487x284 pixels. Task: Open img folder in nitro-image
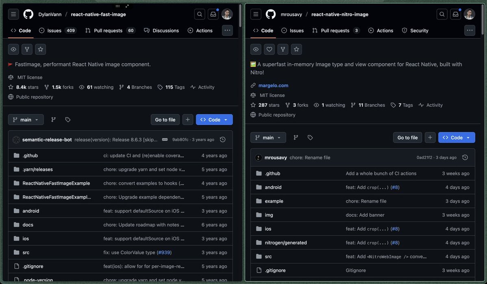269,215
